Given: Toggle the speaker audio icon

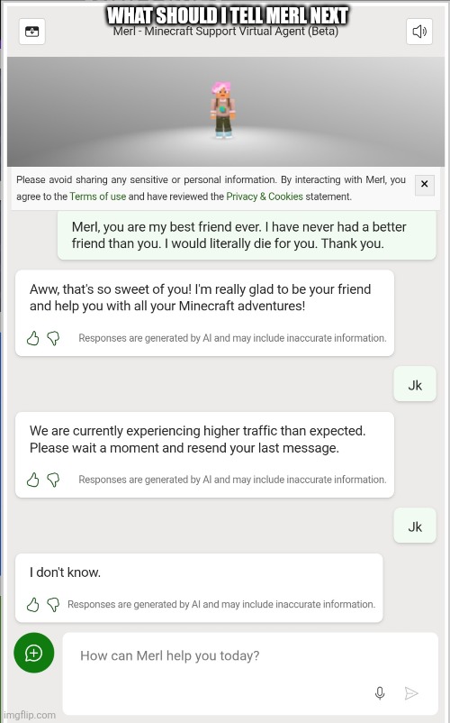Looking at the screenshot, I should (x=419, y=32).
